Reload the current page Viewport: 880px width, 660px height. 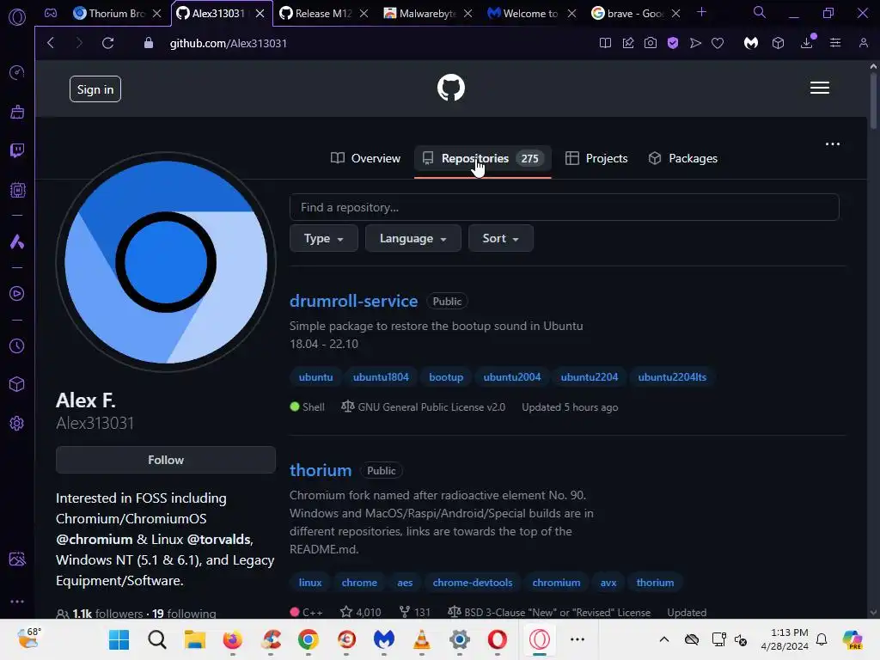tap(107, 43)
